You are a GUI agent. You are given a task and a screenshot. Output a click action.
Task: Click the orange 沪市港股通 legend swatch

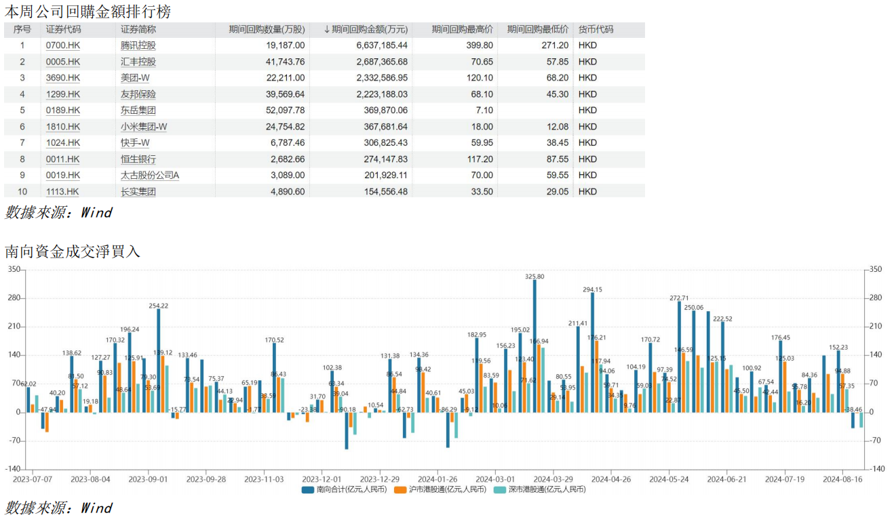coord(400,489)
